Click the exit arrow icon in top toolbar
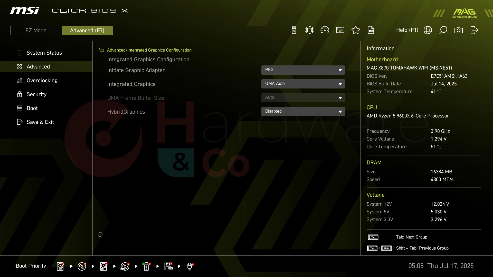 tap(474, 30)
